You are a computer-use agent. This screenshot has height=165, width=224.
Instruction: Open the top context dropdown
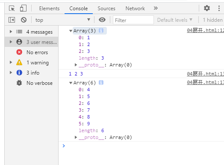tap(63, 20)
